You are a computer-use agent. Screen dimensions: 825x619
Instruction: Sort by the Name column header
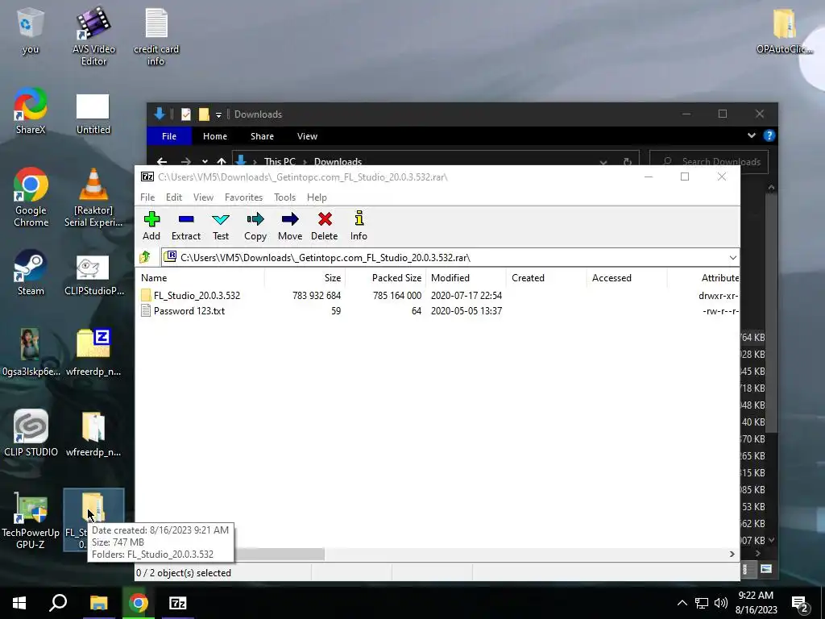pos(200,278)
